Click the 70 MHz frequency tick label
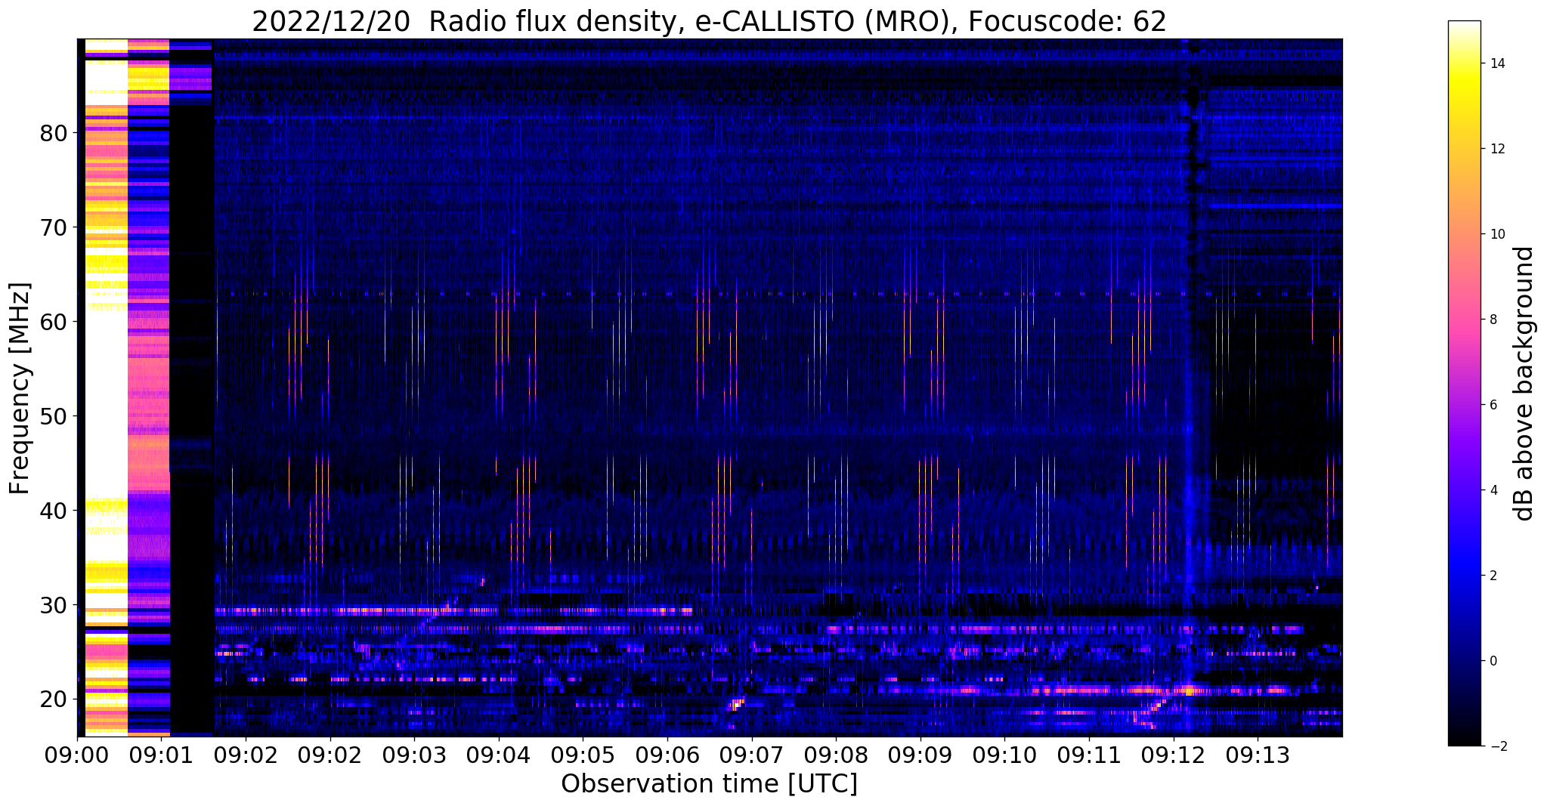The width and height of the screenshot is (1547, 806). point(53,227)
